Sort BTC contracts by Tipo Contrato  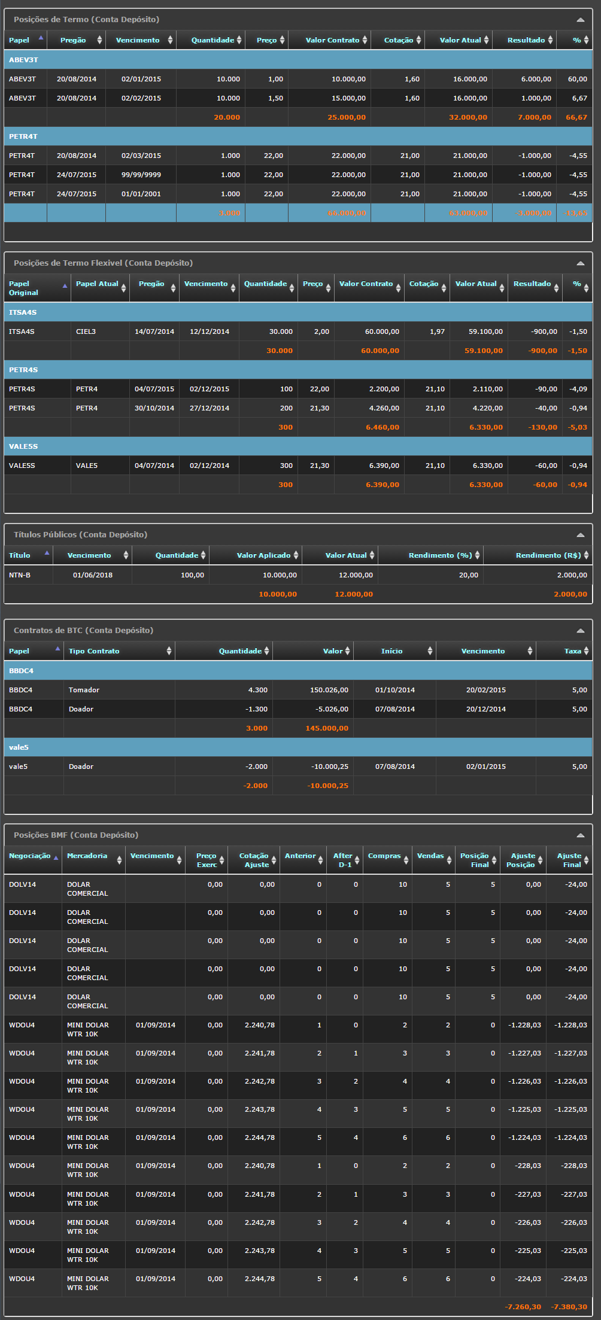[119, 651]
